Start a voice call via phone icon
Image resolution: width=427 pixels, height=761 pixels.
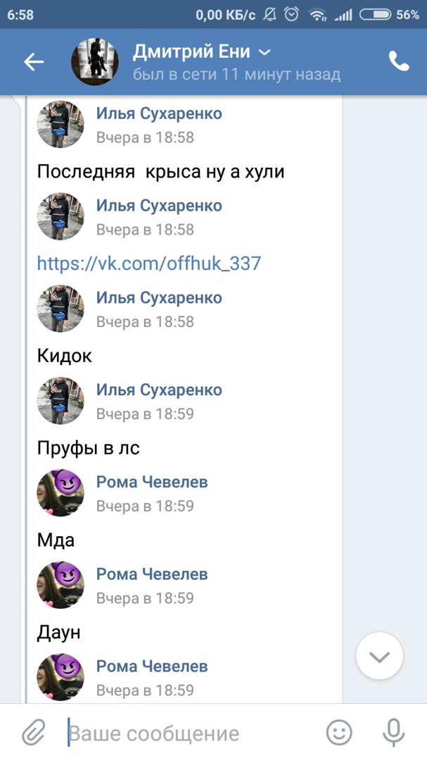coord(399,62)
